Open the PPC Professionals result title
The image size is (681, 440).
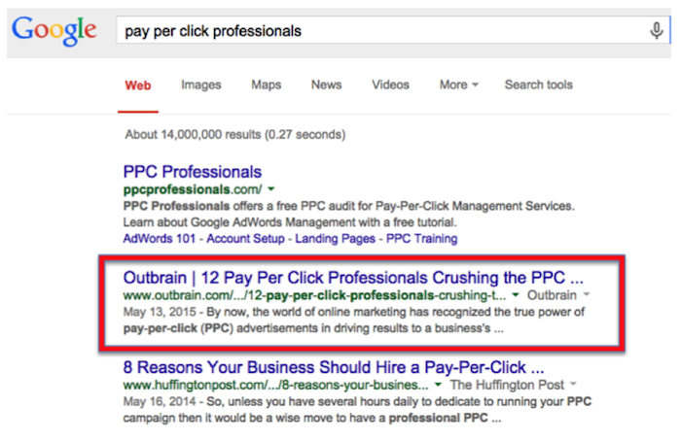pos(193,172)
